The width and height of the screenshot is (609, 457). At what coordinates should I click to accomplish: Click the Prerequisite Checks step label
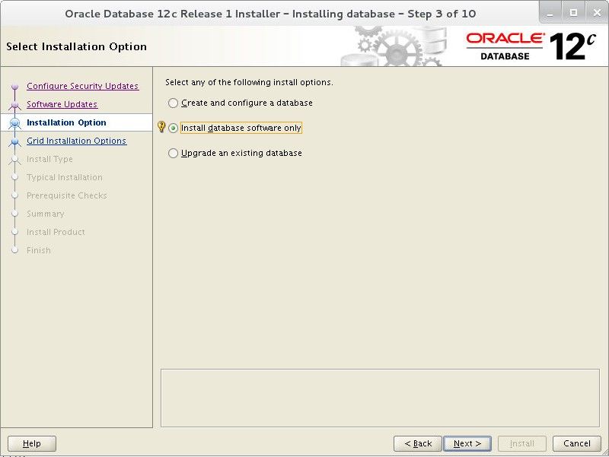point(66,195)
